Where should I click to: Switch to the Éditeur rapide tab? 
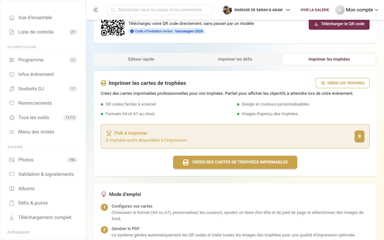[x=141, y=59]
